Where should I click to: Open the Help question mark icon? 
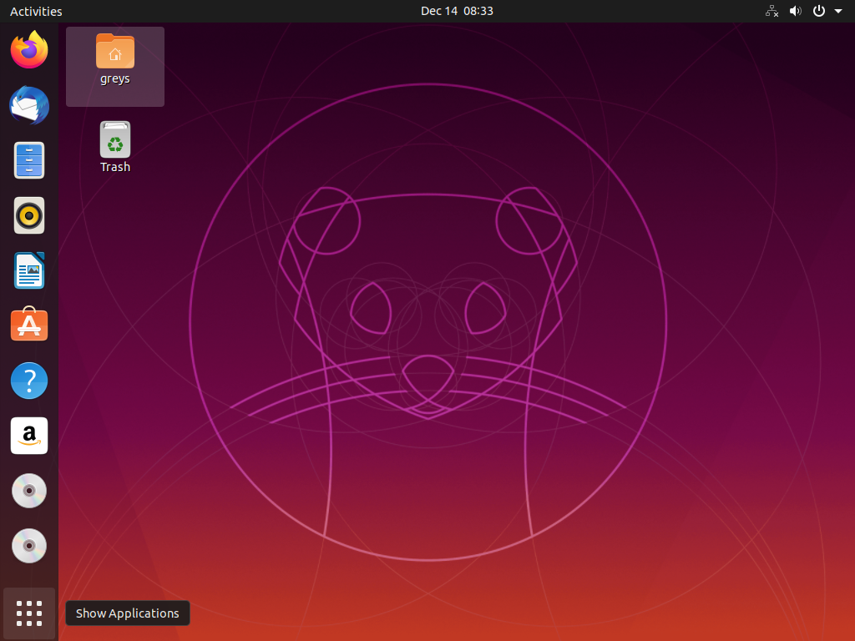pos(29,381)
